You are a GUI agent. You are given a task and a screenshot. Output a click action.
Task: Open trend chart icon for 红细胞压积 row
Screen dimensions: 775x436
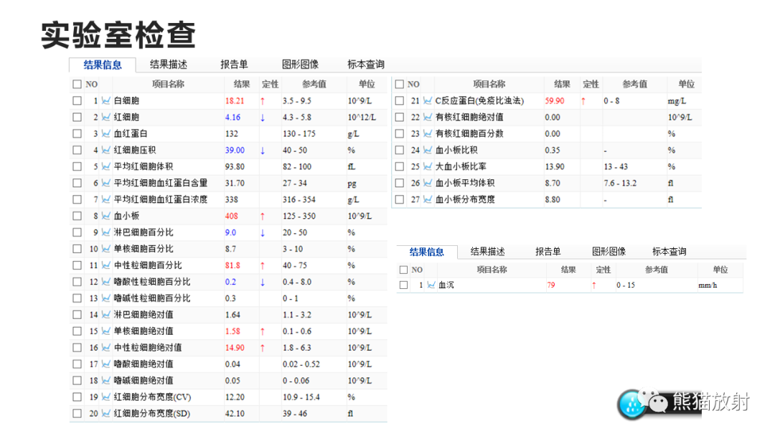coord(105,150)
